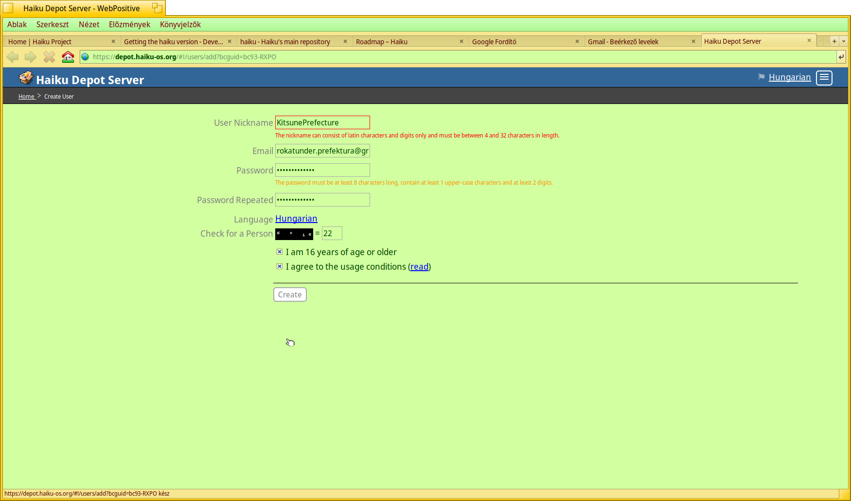
Task: Open a new tab with plus icon
Action: pyautogui.click(x=834, y=41)
